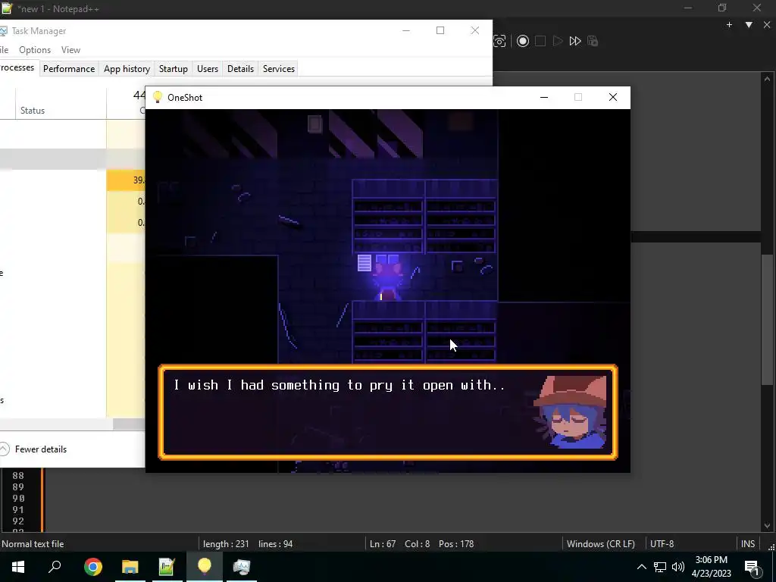
Task: Open the notification center icon
Action: [752, 567]
